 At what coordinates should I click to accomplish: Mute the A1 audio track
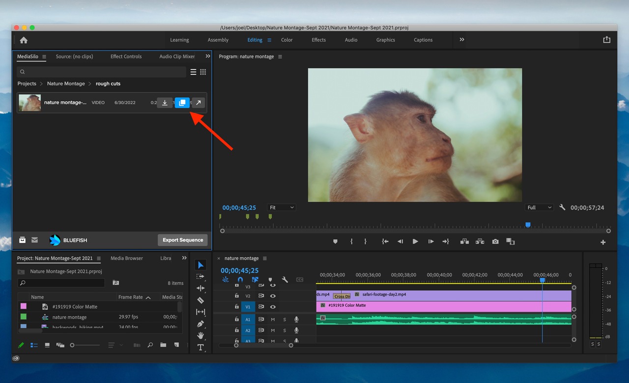tap(273, 320)
